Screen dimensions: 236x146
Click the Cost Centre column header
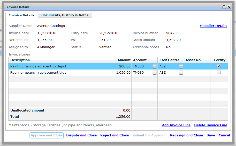point(171,60)
